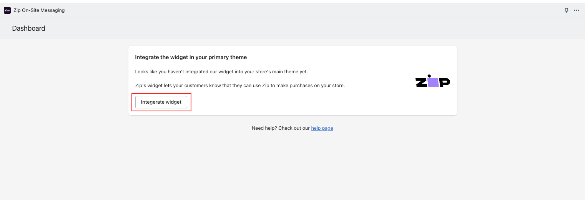Click the Zip logo in the card
The height and width of the screenshot is (200, 585).
432,81
